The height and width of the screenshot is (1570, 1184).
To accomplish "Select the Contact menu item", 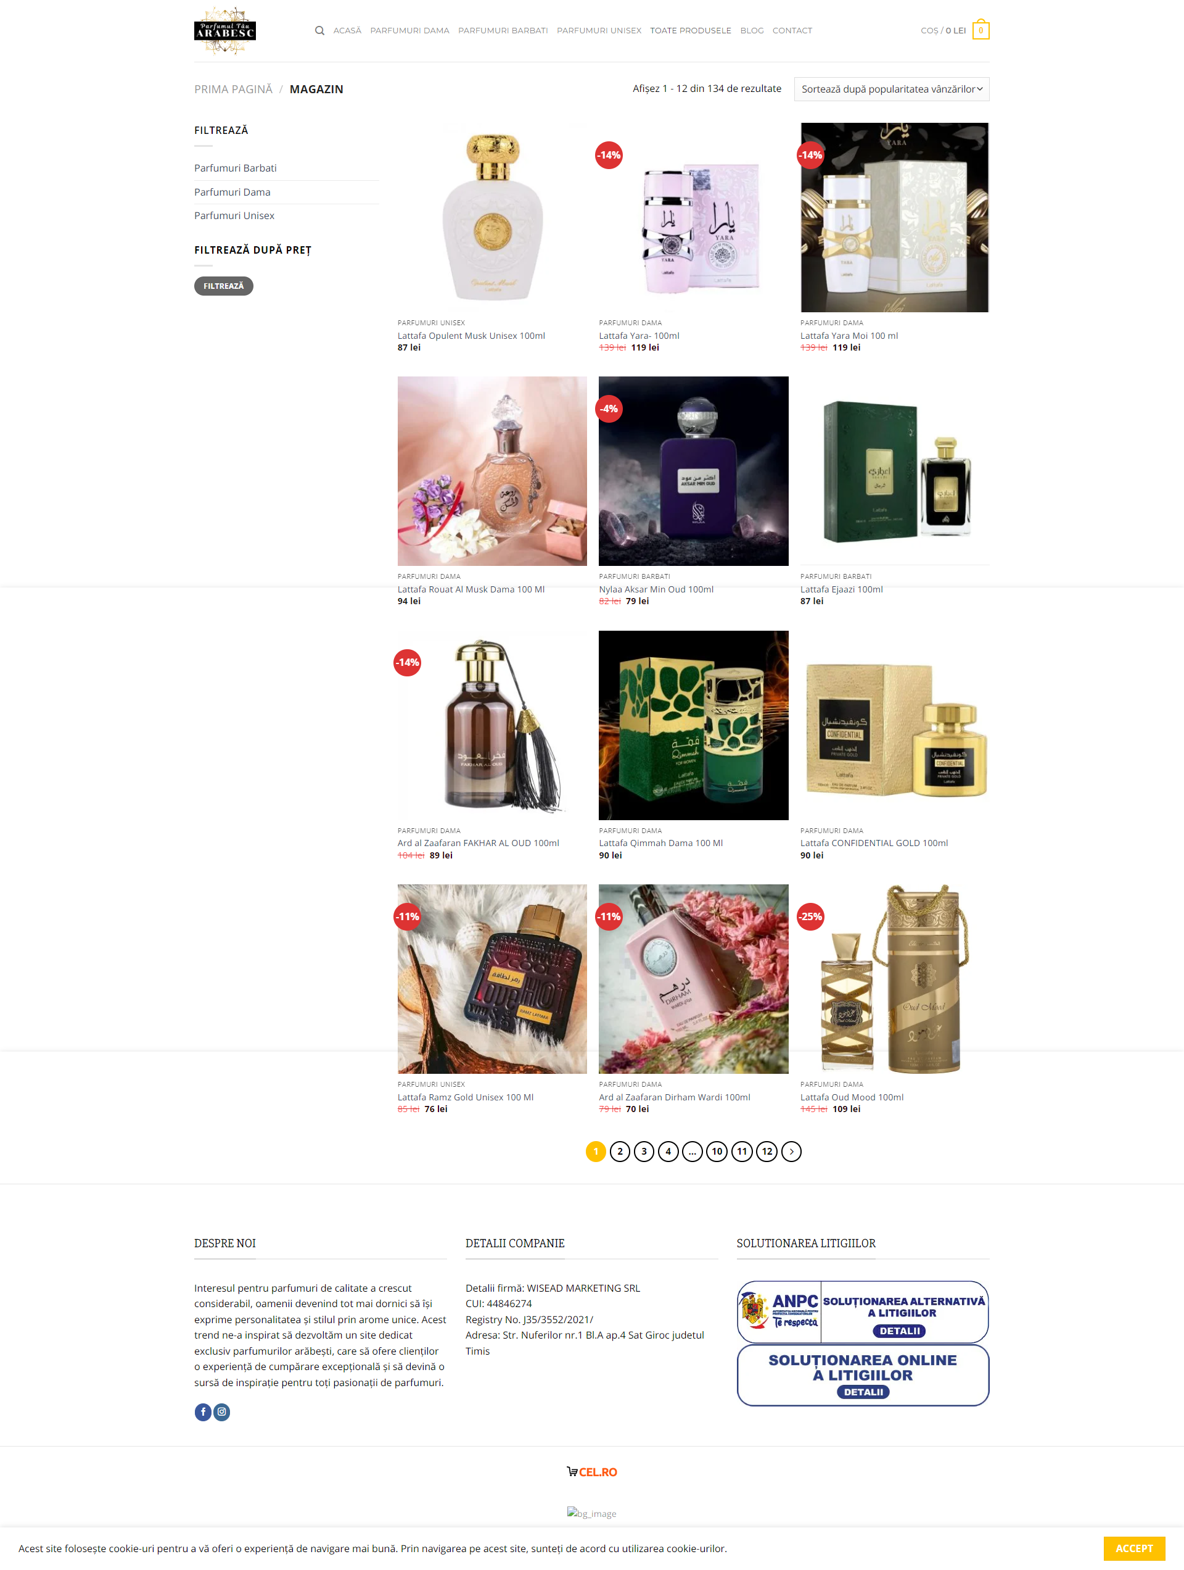I will pos(792,30).
